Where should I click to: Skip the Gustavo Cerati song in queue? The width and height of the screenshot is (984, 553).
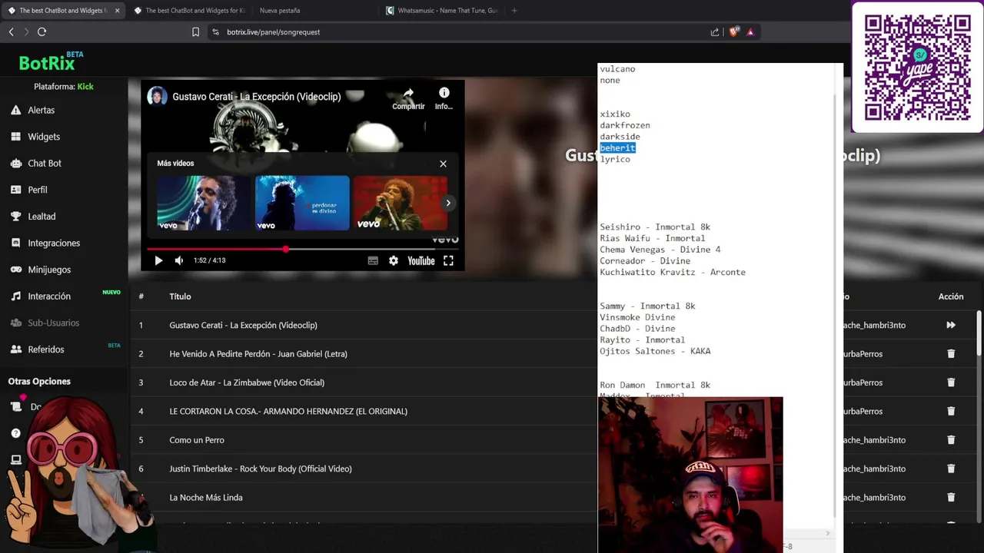(x=951, y=325)
